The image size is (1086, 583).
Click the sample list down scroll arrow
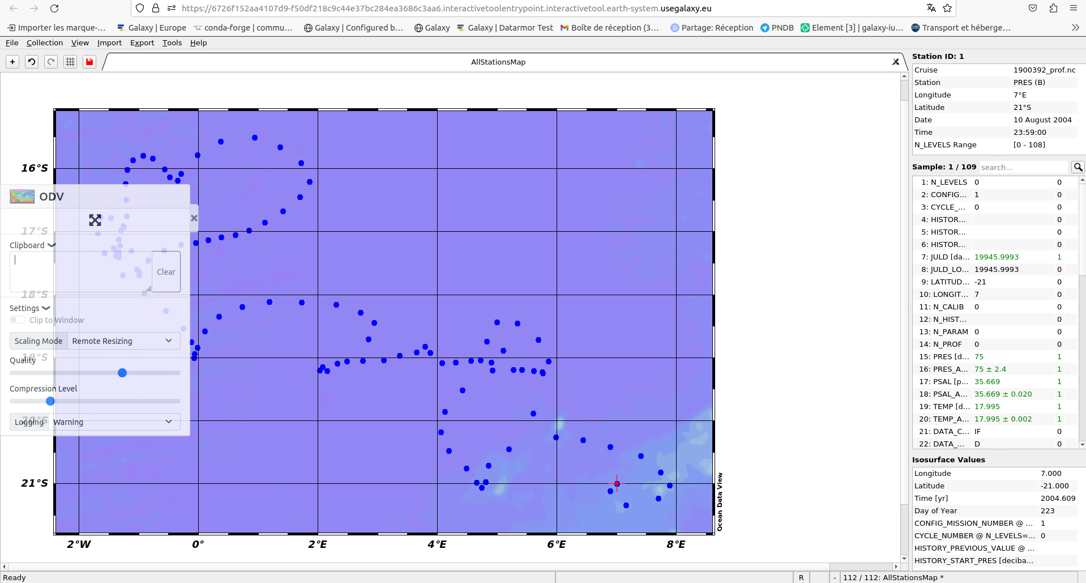point(1082,445)
